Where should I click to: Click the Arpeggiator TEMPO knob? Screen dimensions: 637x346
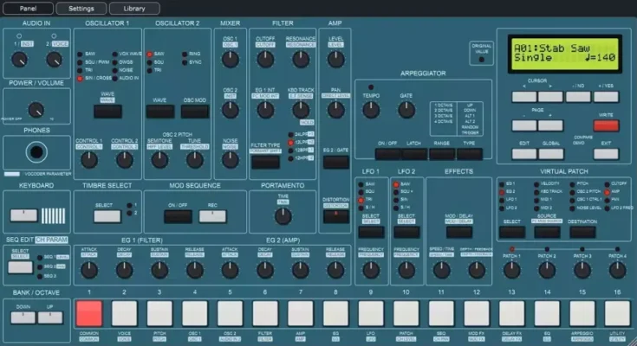tap(371, 110)
